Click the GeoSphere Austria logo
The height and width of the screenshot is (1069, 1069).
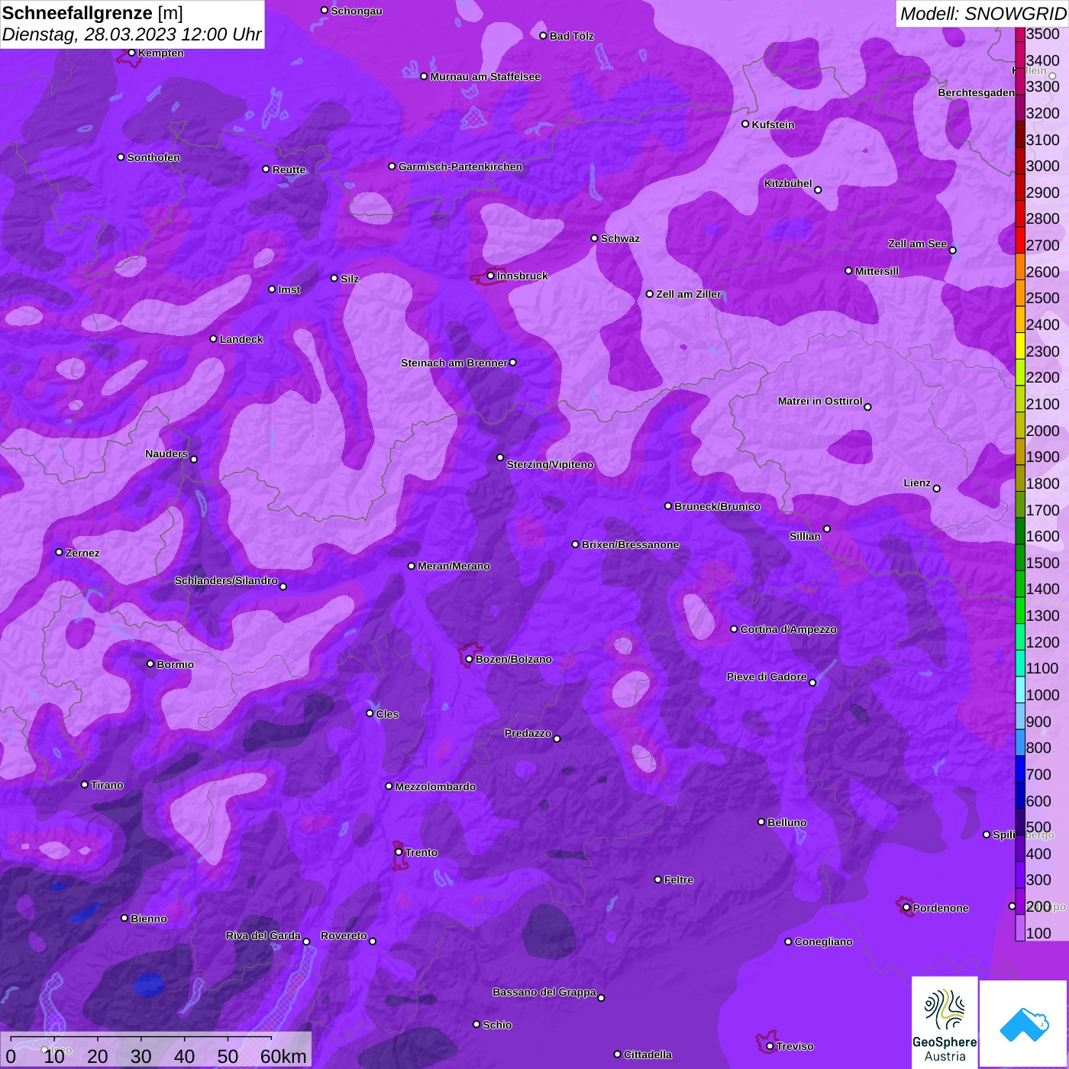945,1021
